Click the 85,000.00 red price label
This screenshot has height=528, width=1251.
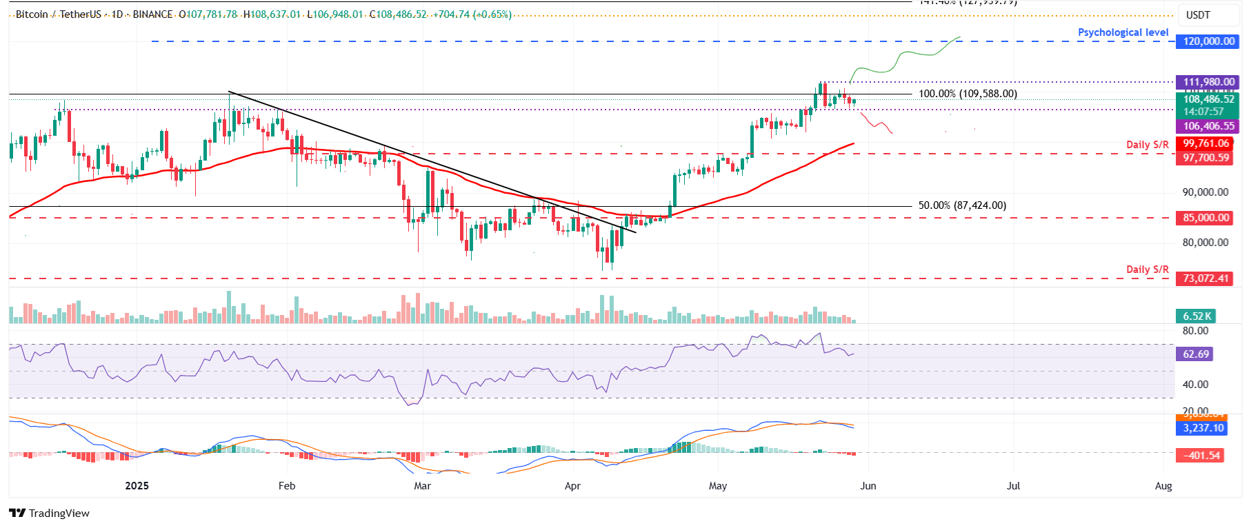pos(1205,218)
